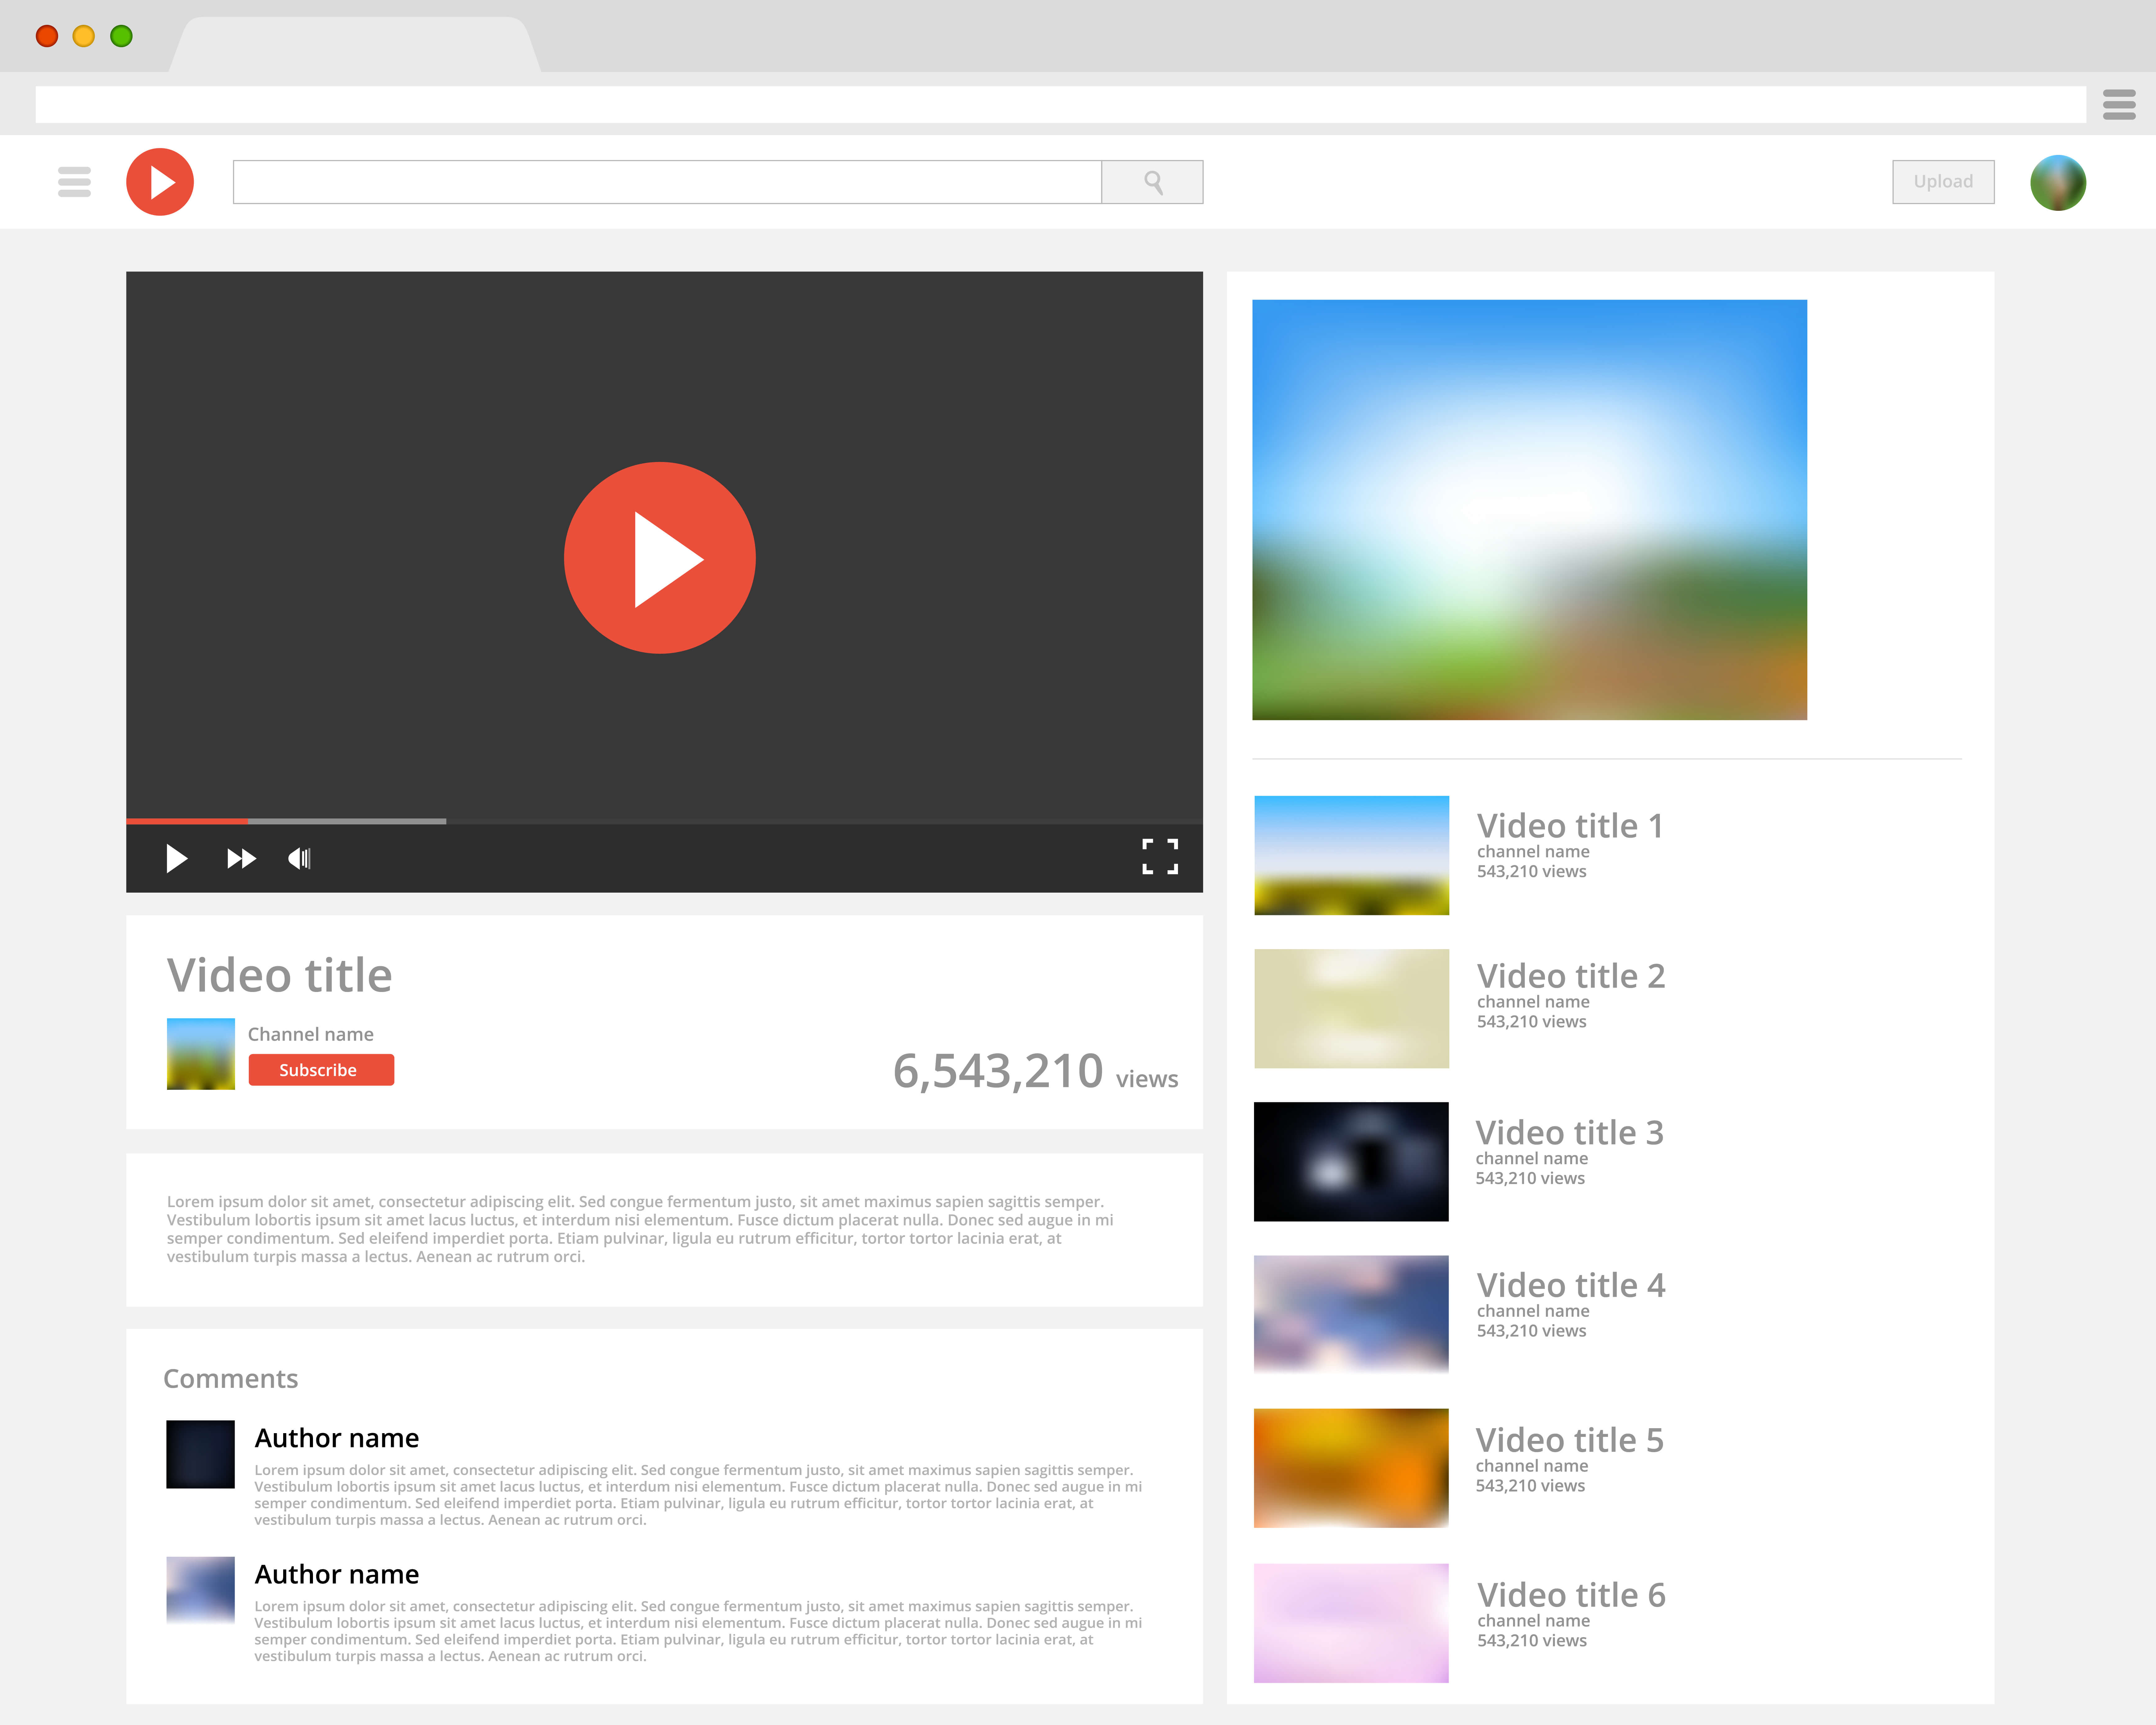Click the large red play button on video
The height and width of the screenshot is (1725, 2156).
(660, 558)
